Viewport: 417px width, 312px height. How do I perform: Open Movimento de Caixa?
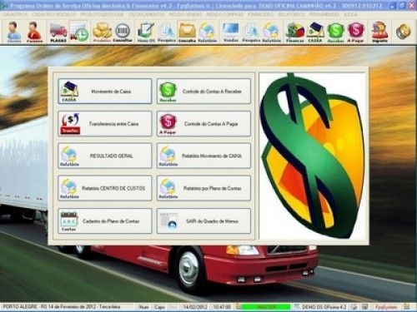tap(105, 92)
